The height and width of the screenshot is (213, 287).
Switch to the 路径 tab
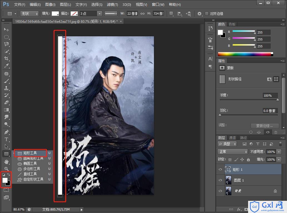tap(243, 138)
